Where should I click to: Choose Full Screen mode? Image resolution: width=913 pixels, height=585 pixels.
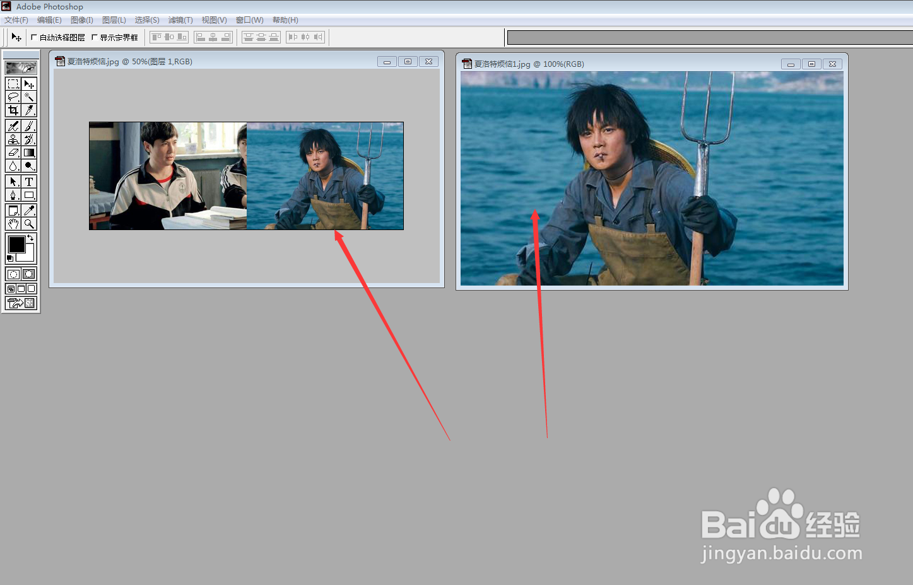32,289
